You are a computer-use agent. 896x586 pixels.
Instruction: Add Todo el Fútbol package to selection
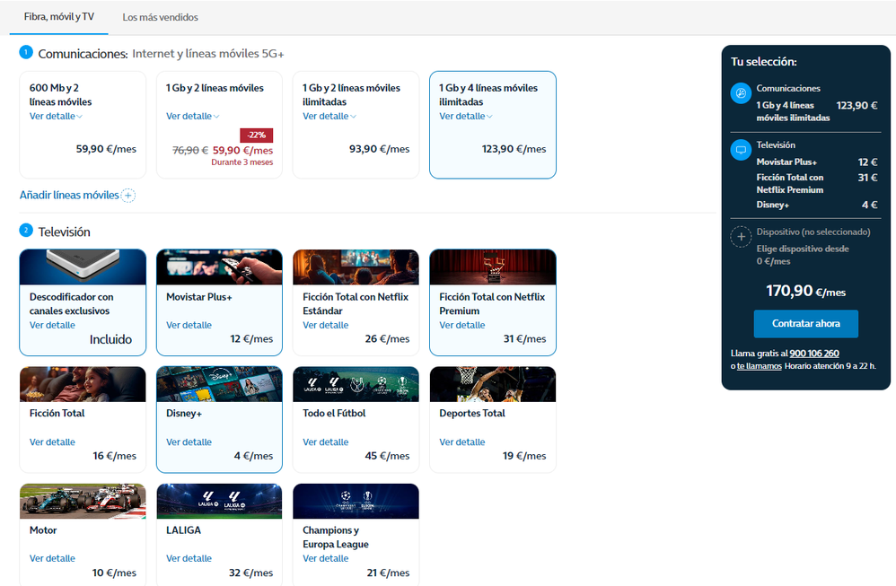[356, 419]
